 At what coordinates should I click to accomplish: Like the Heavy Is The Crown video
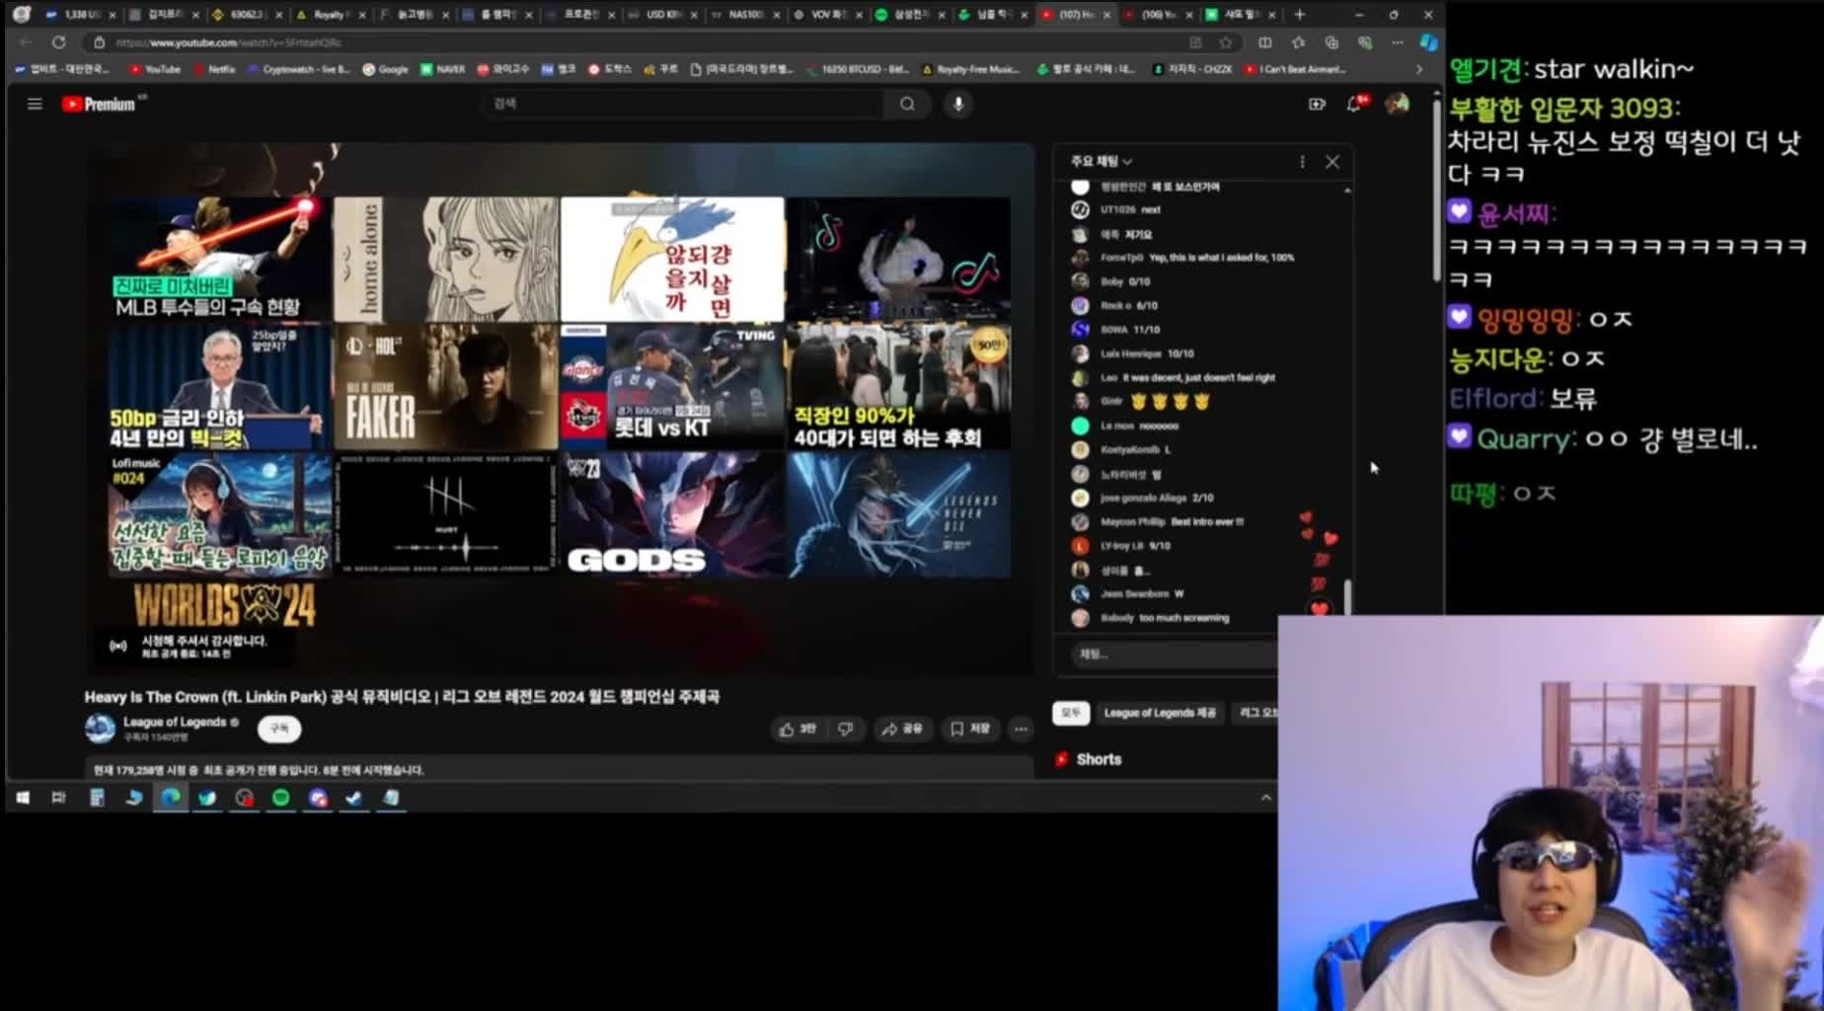798,729
